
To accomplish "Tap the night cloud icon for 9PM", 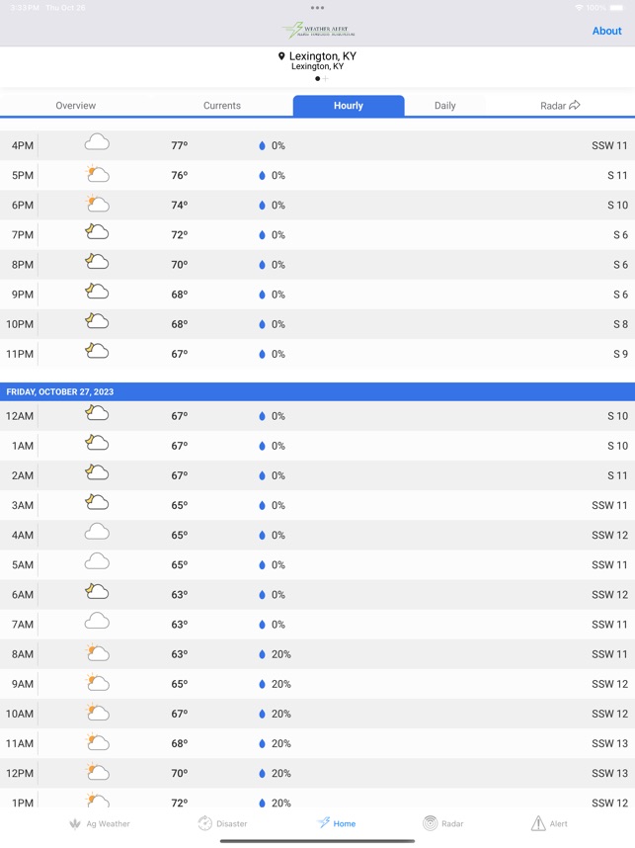I will pos(97,292).
